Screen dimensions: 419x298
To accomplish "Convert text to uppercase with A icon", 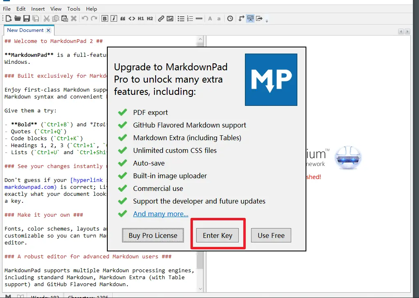I will tap(210, 18).
